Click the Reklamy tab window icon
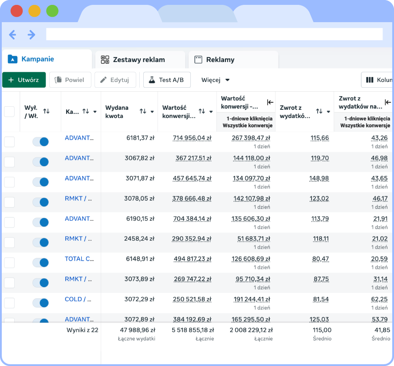This screenshot has height=366, width=394. (198, 59)
